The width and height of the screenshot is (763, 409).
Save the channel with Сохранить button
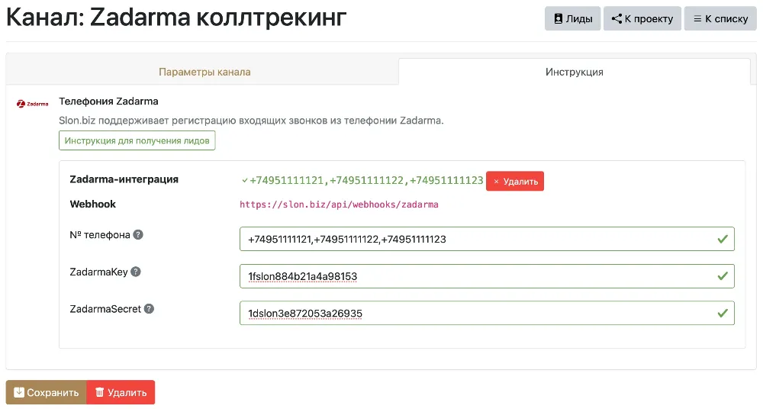[47, 392]
